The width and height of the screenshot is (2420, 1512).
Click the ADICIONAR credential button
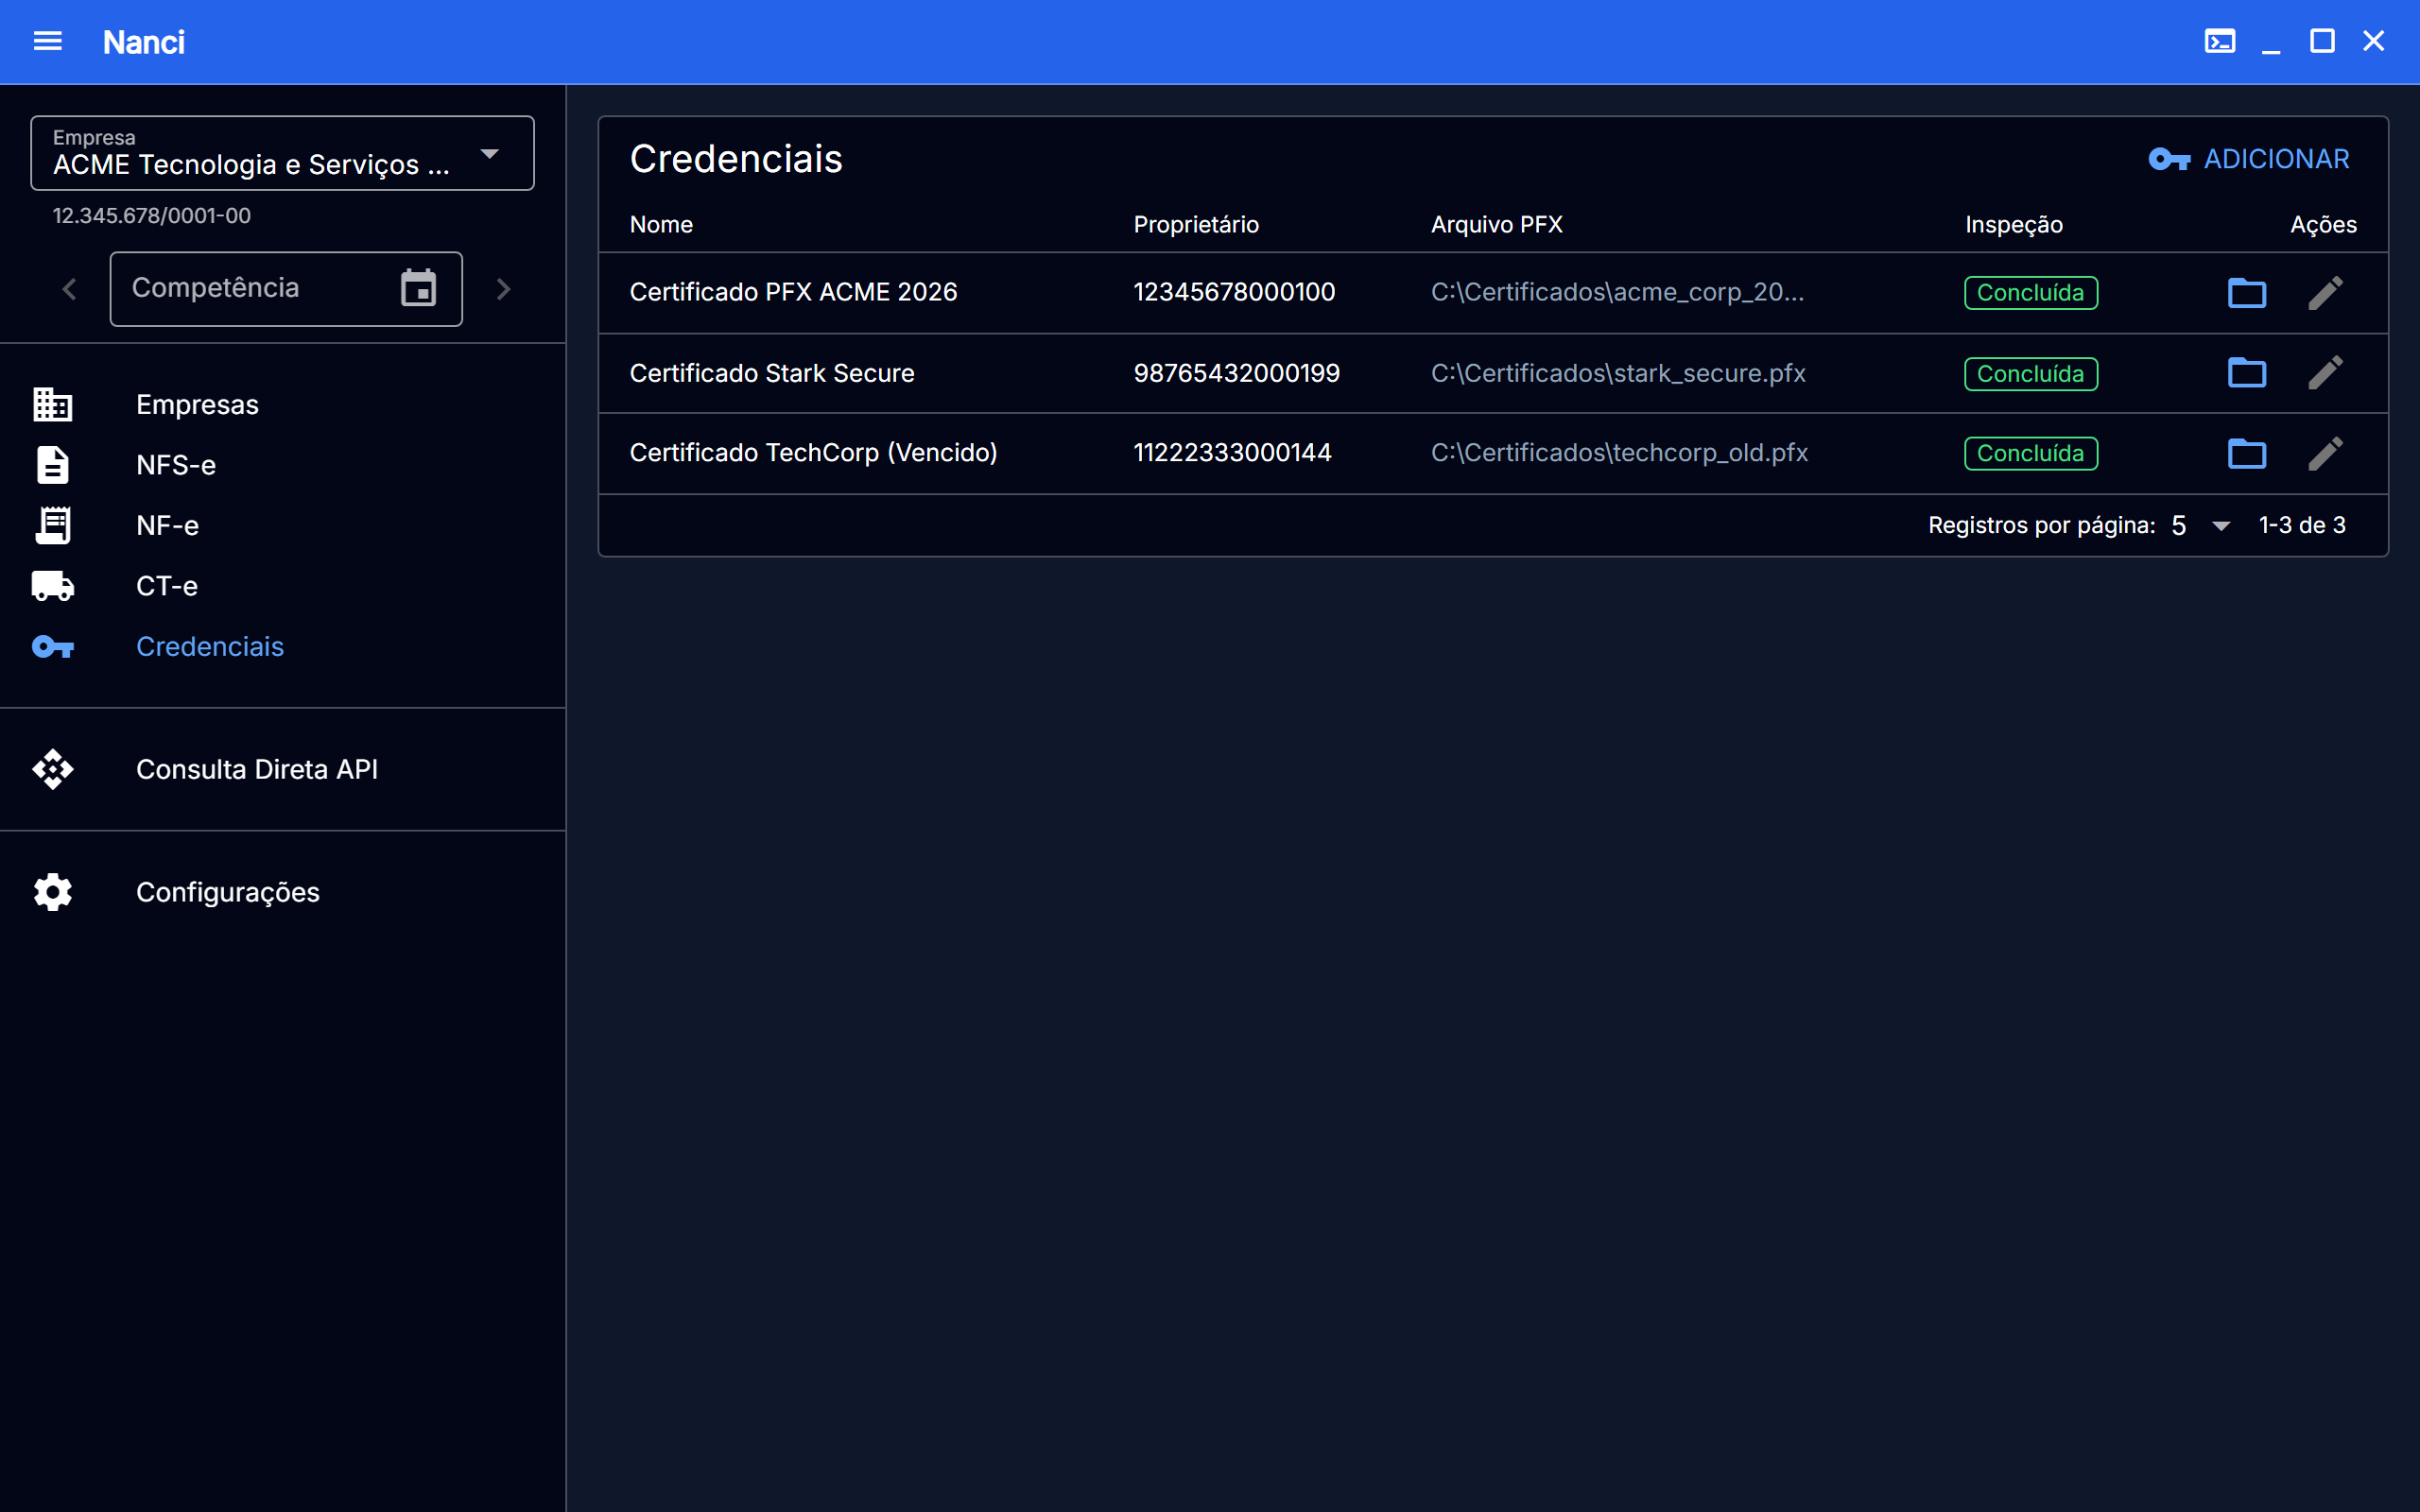click(x=2249, y=159)
